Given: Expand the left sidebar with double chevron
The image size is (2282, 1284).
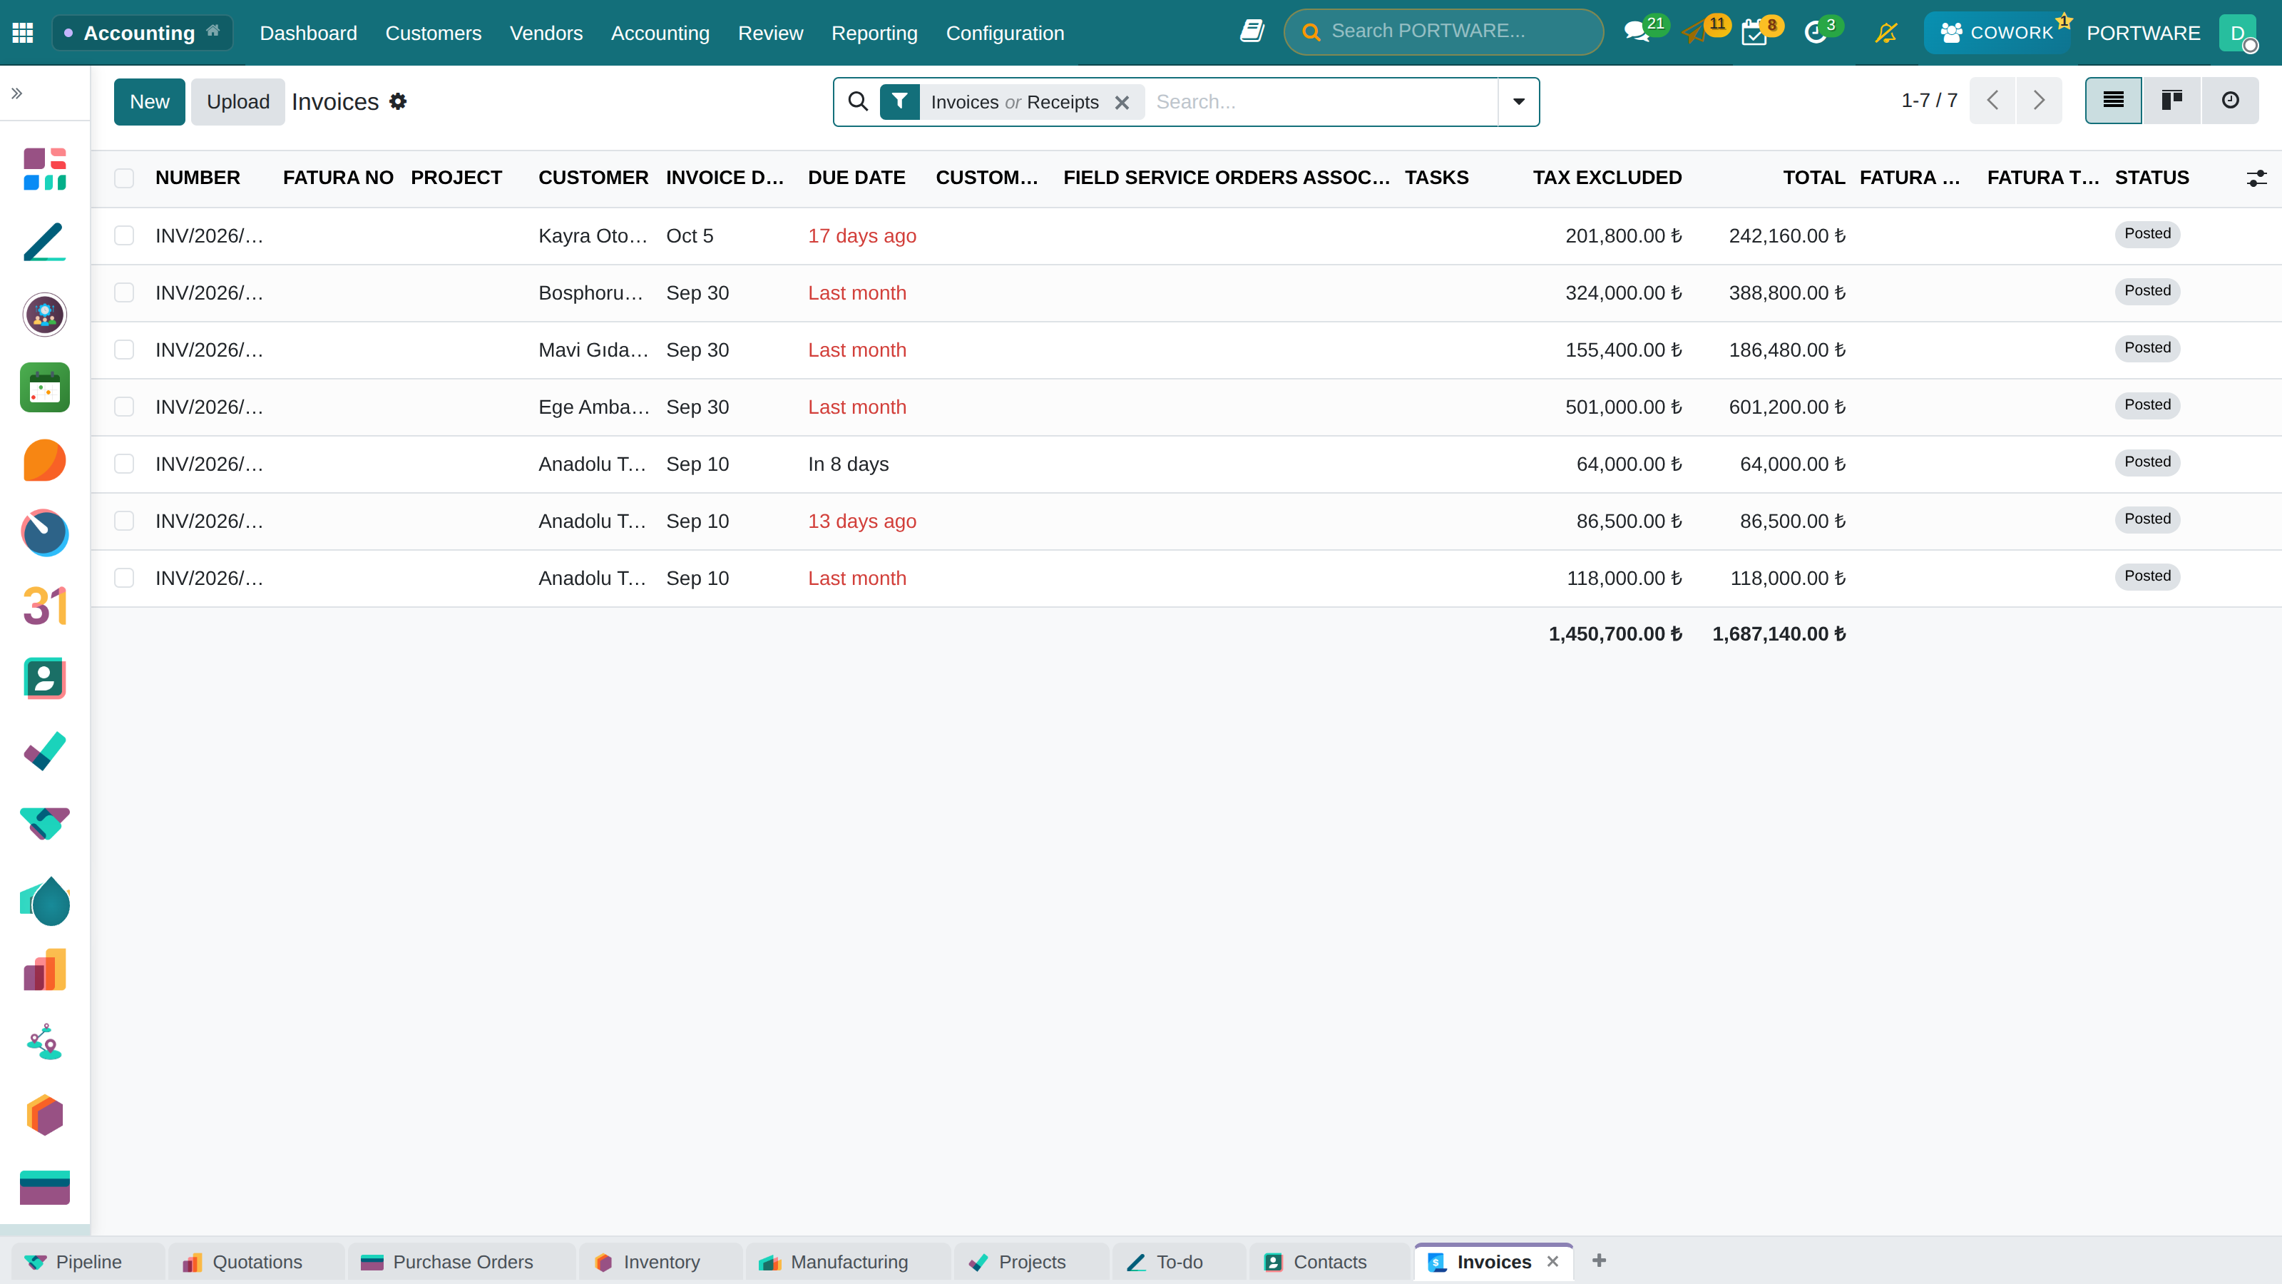Looking at the screenshot, I should [17, 93].
